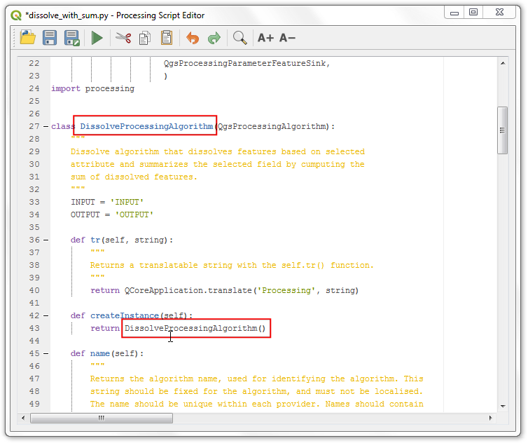Open find and replace magnifier
Viewport: 528px width, 443px height.
[x=240, y=38]
